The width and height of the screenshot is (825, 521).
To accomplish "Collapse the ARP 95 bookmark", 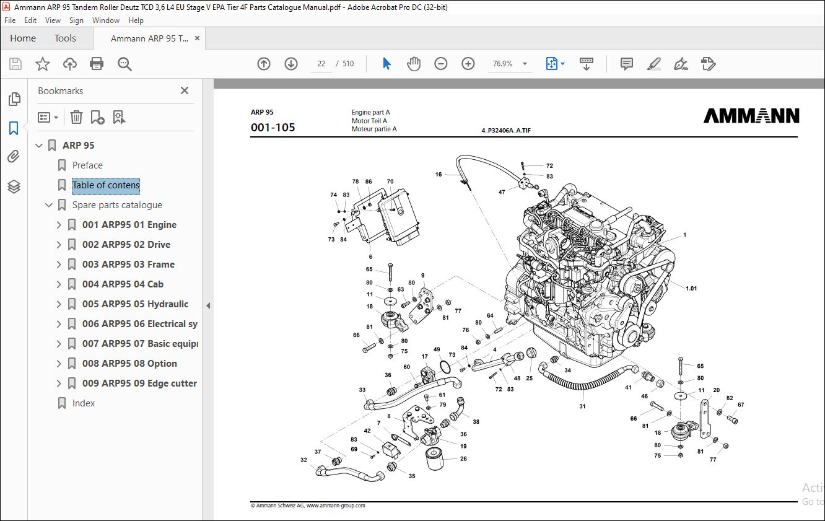I will (39, 146).
